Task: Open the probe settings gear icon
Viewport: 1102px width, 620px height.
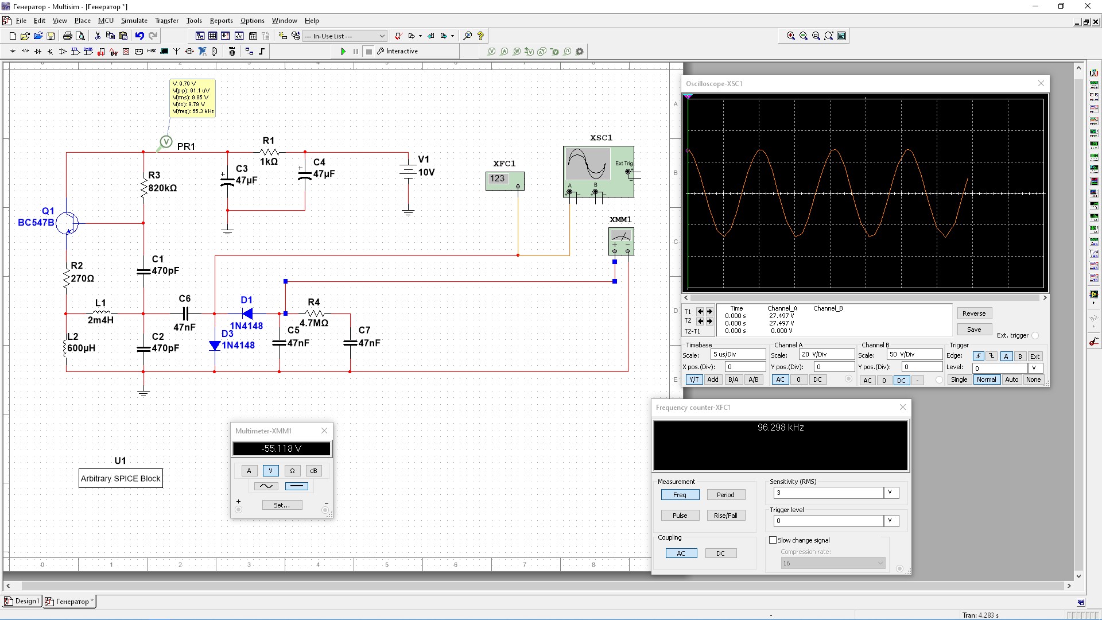Action: [x=580, y=52]
